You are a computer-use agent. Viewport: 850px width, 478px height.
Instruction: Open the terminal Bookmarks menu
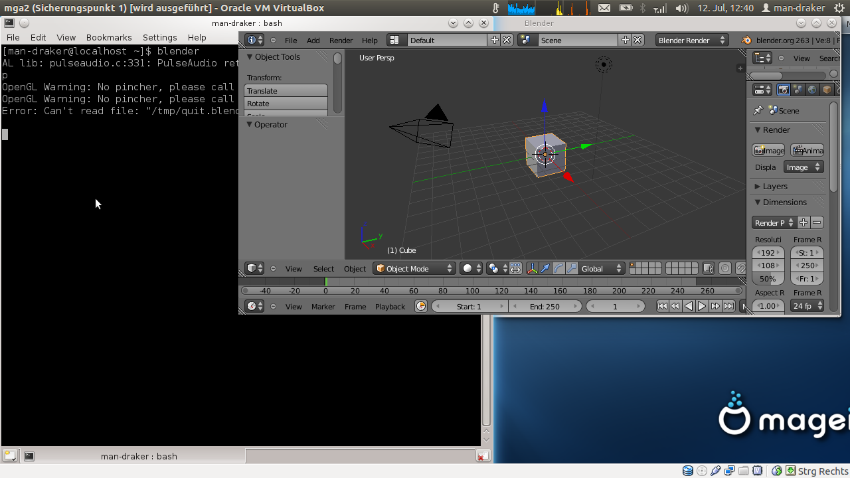(x=109, y=37)
